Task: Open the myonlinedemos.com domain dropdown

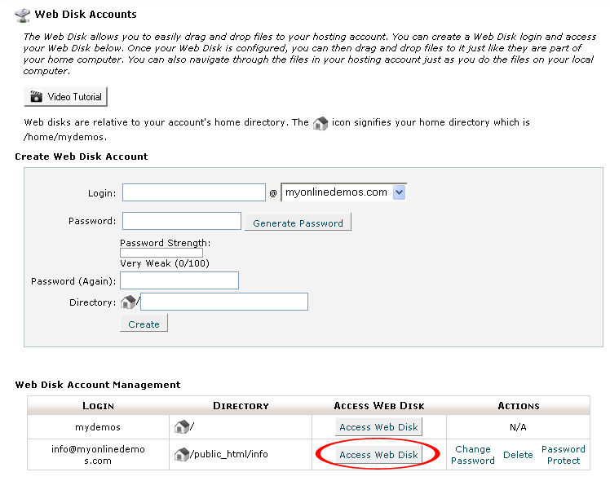Action: click(343, 192)
